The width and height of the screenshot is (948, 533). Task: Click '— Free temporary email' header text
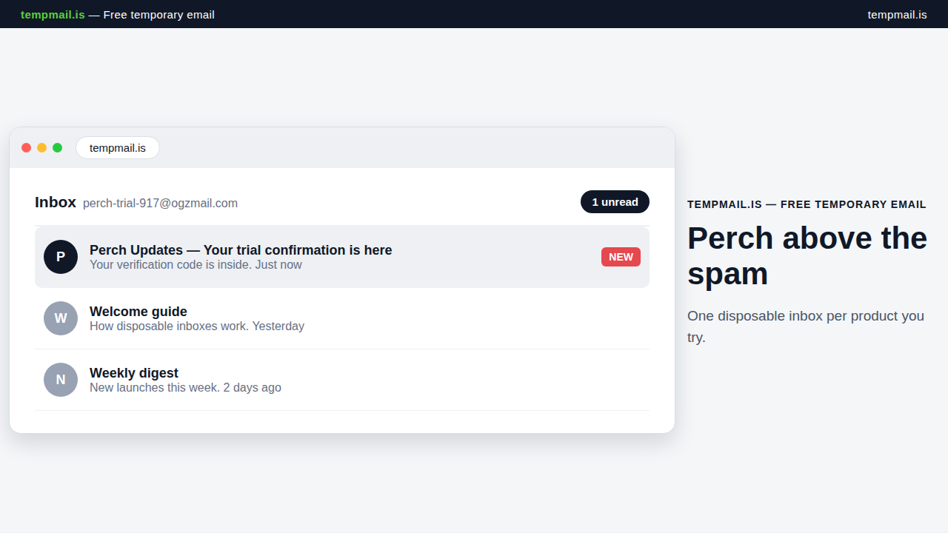point(151,14)
